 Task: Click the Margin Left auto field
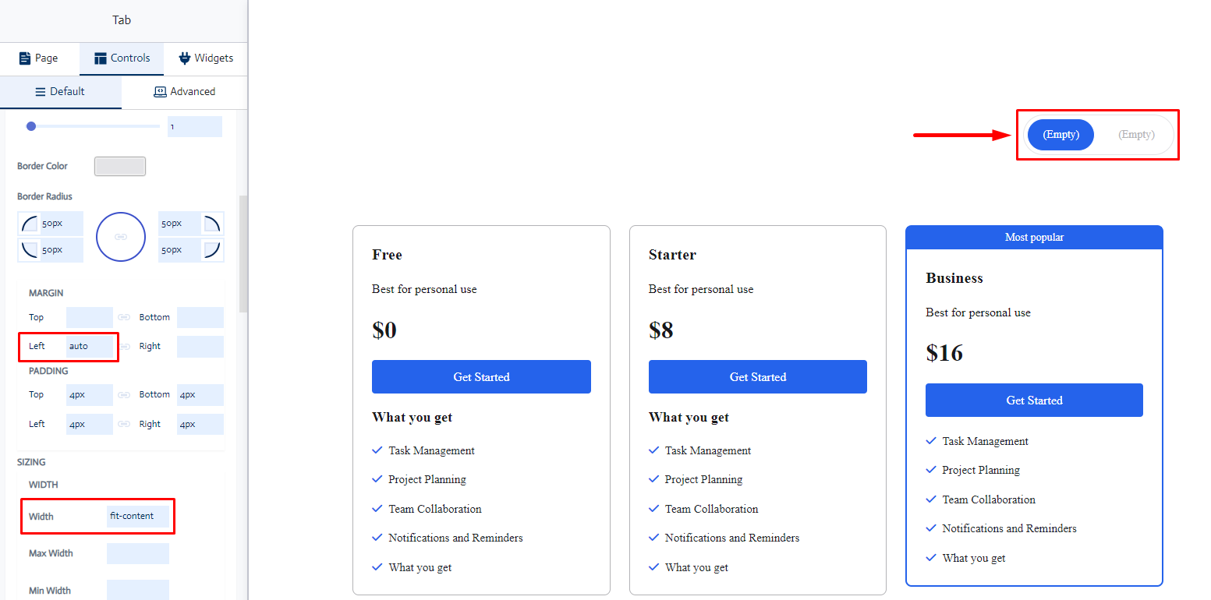click(90, 346)
